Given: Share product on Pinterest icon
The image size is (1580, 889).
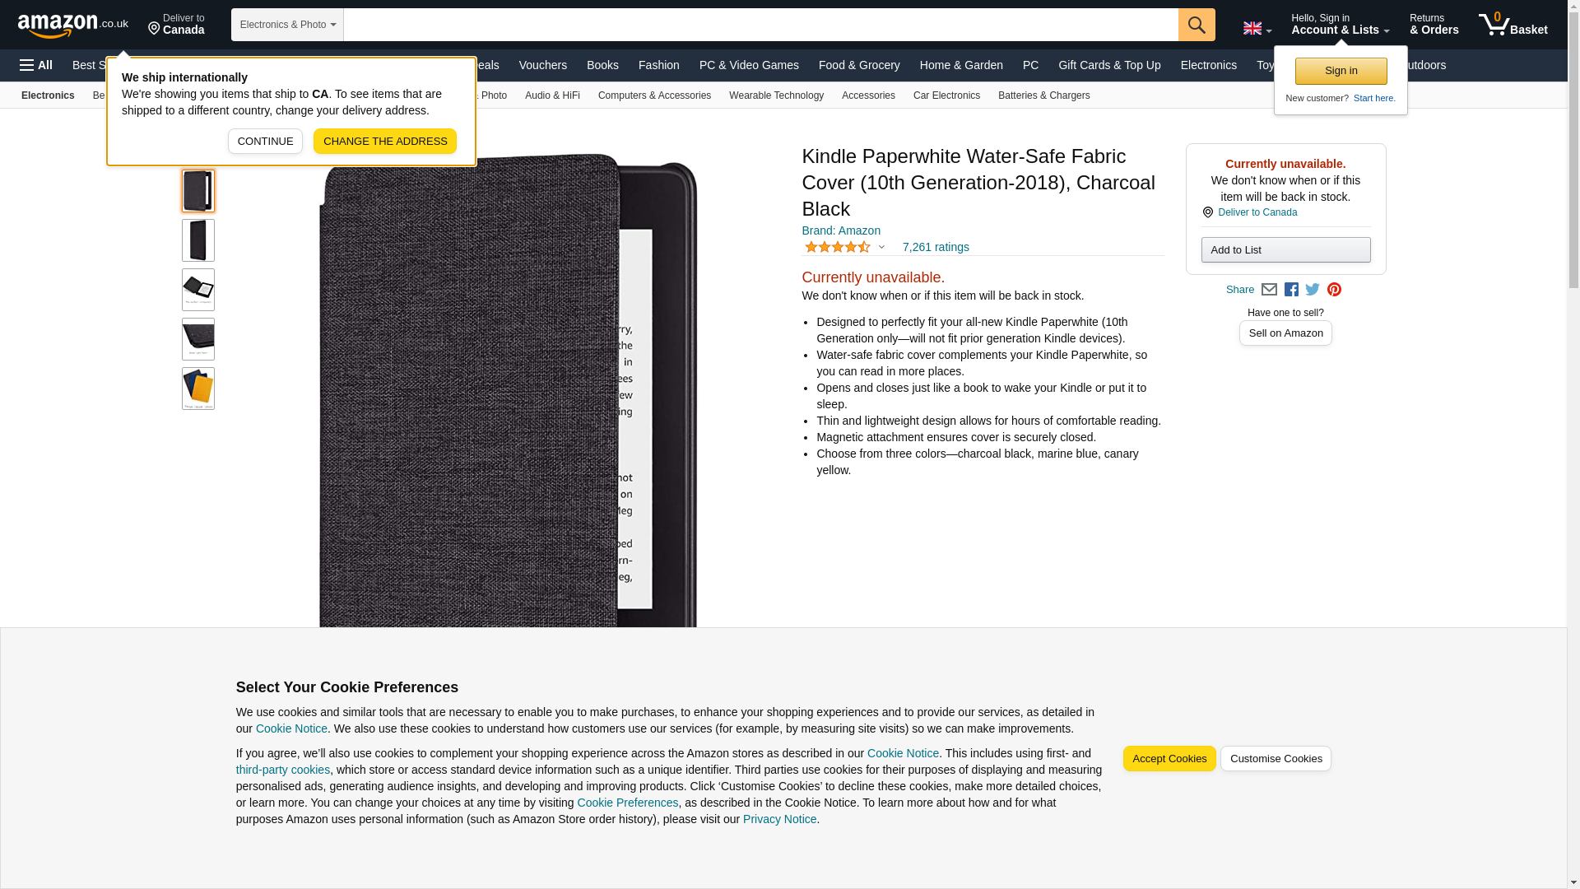Looking at the screenshot, I should pos(1334,290).
